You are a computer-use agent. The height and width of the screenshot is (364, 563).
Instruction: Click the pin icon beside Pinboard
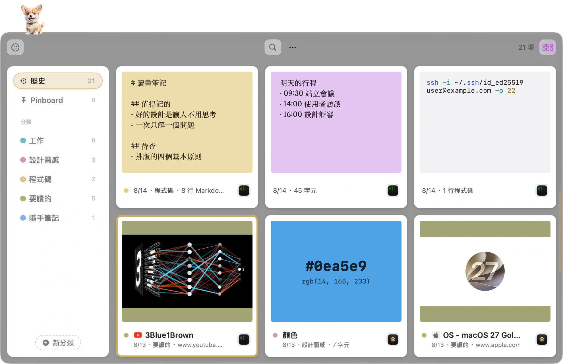click(24, 100)
